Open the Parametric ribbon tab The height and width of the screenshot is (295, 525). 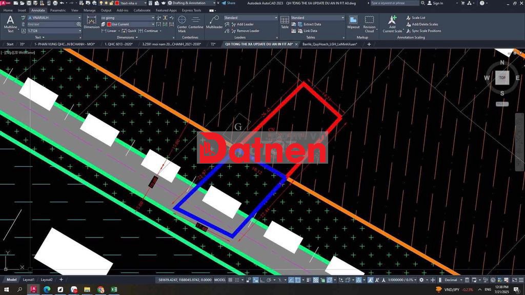pos(58,10)
